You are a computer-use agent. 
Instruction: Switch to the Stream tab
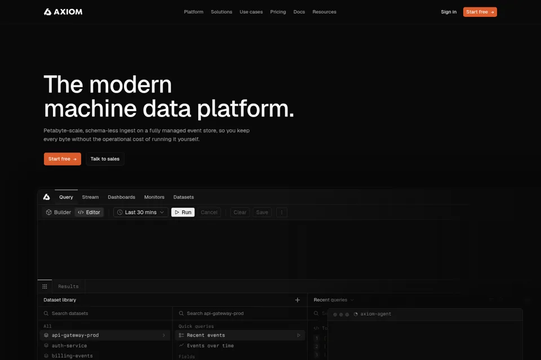(x=90, y=197)
